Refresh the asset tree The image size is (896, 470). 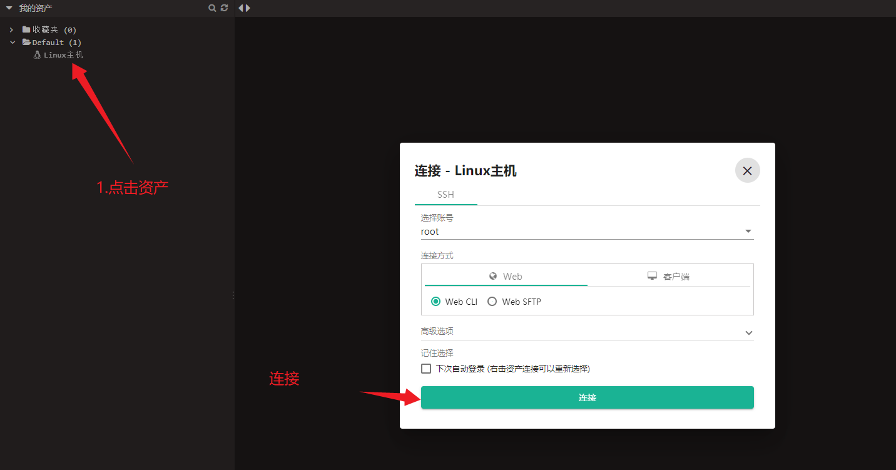224,8
